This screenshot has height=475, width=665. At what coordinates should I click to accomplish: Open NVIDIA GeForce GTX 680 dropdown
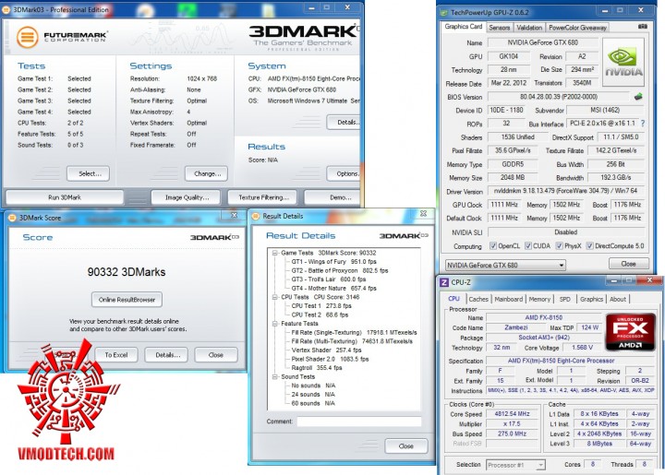(505, 265)
